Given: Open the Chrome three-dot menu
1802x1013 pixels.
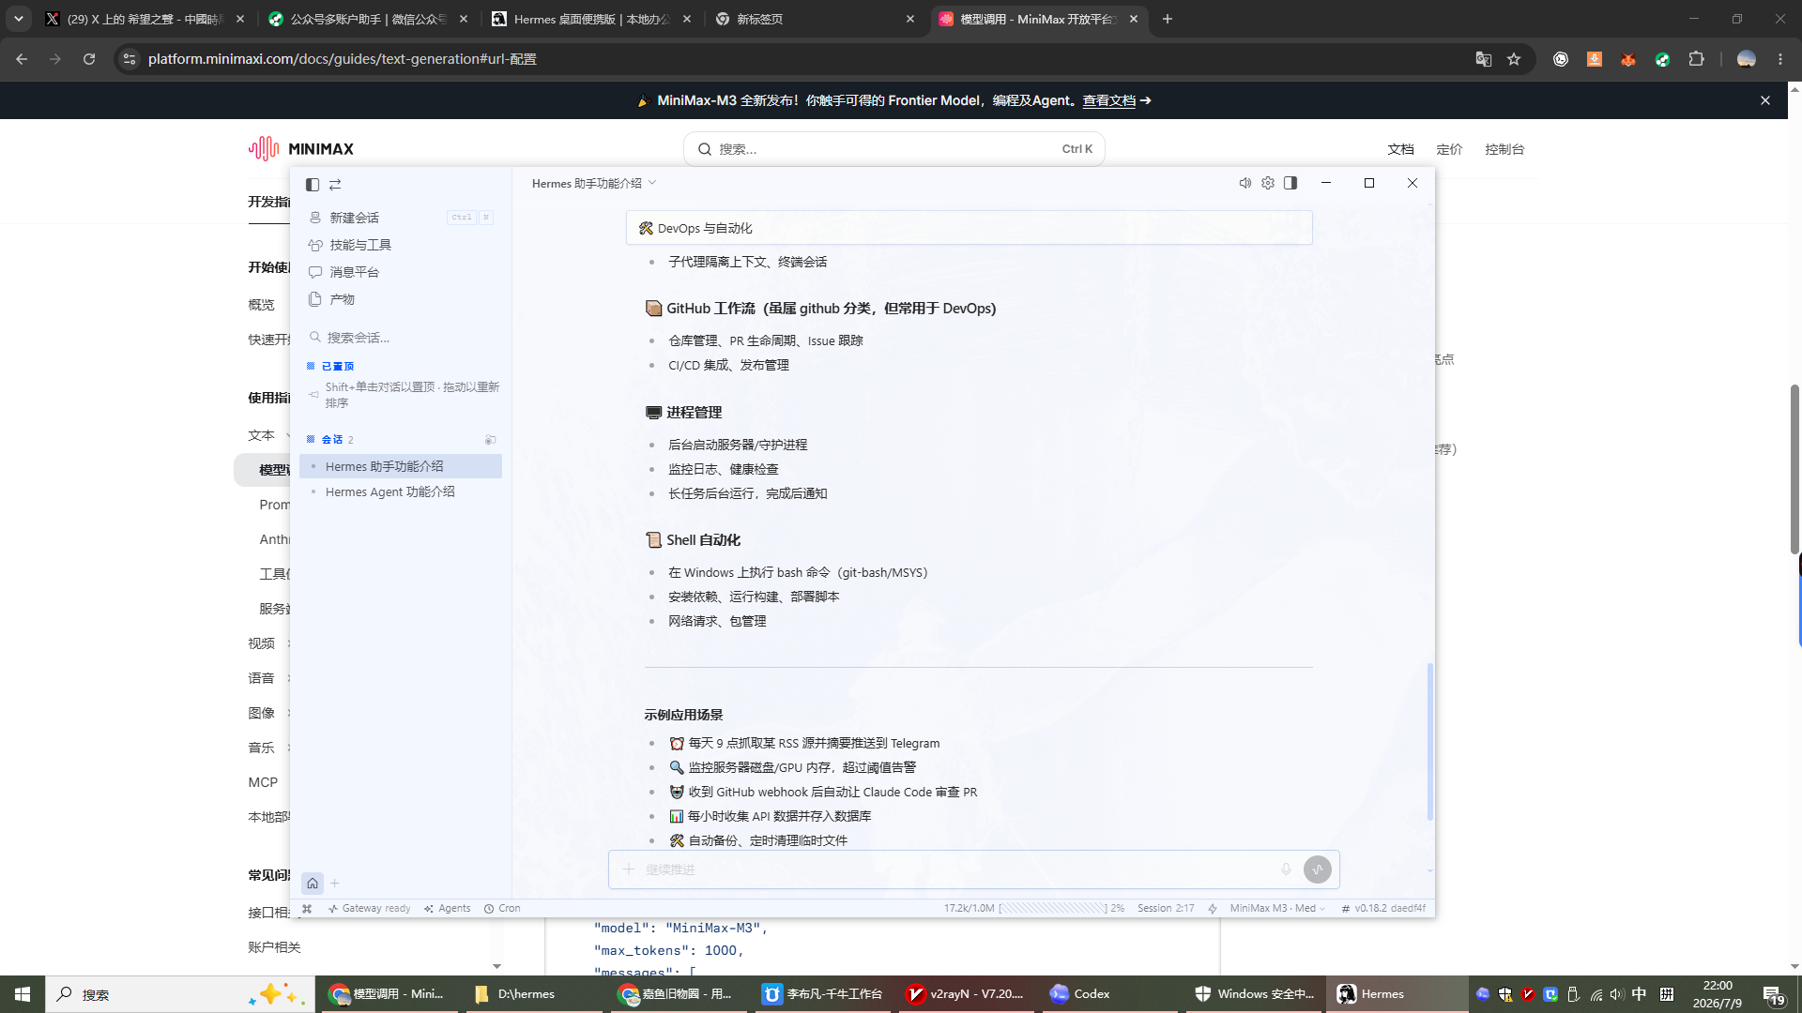Looking at the screenshot, I should (x=1780, y=59).
